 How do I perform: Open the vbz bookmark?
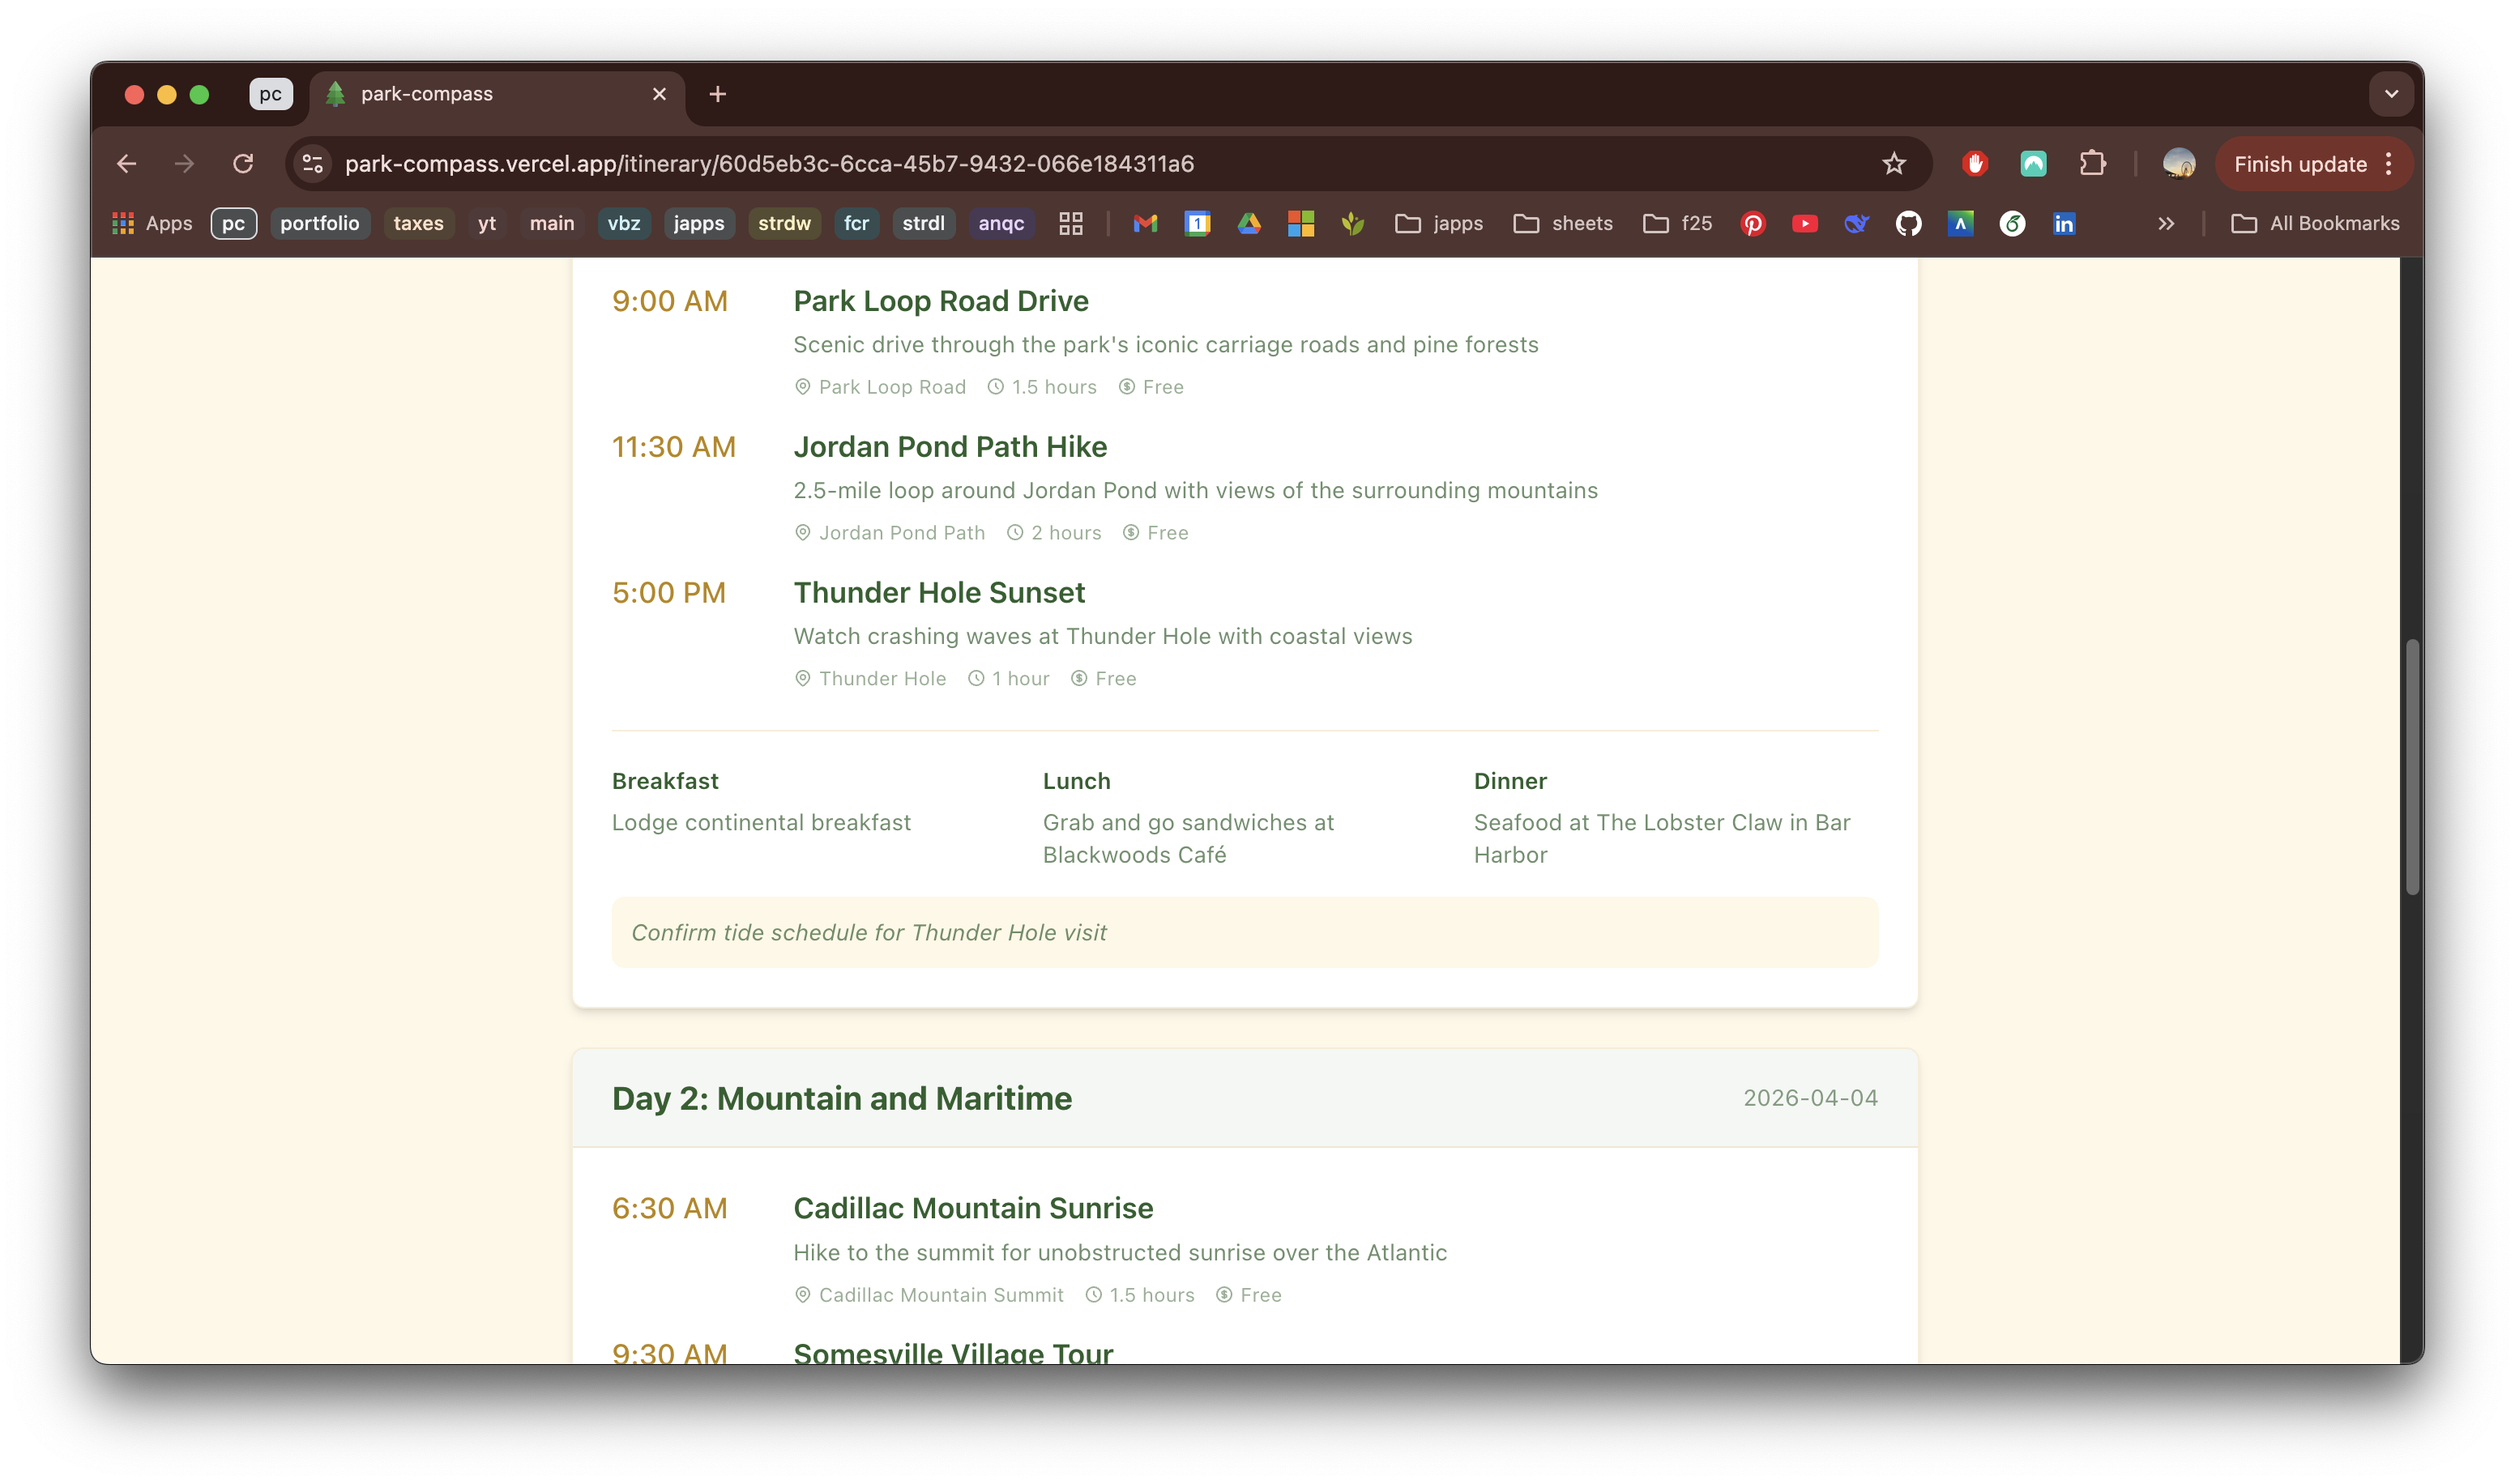pyautogui.click(x=624, y=223)
